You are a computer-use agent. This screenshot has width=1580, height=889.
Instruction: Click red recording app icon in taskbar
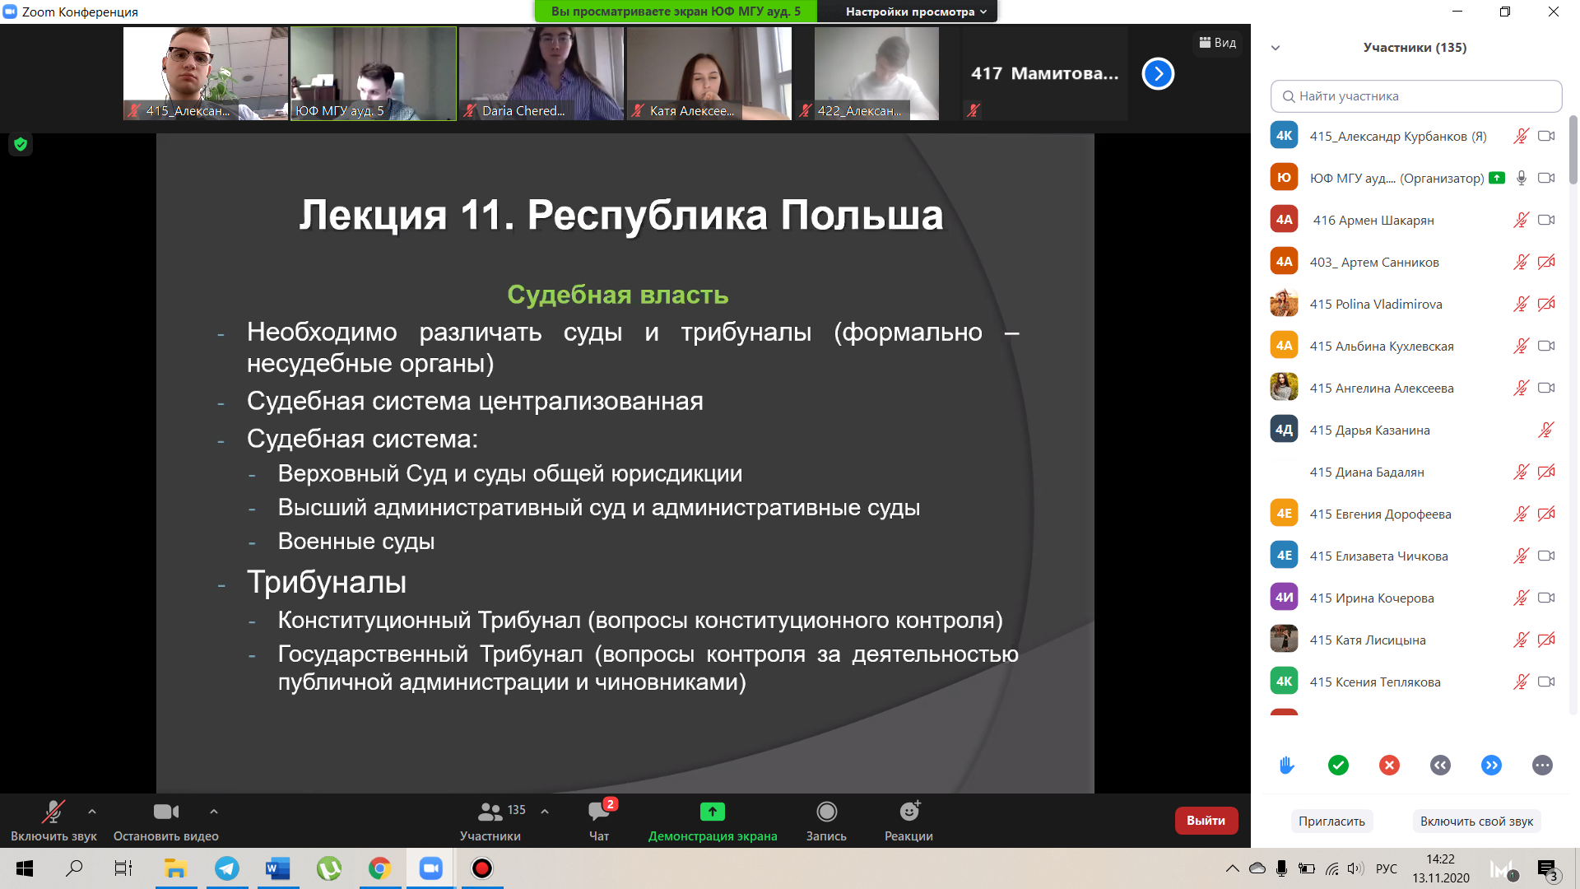point(481,868)
